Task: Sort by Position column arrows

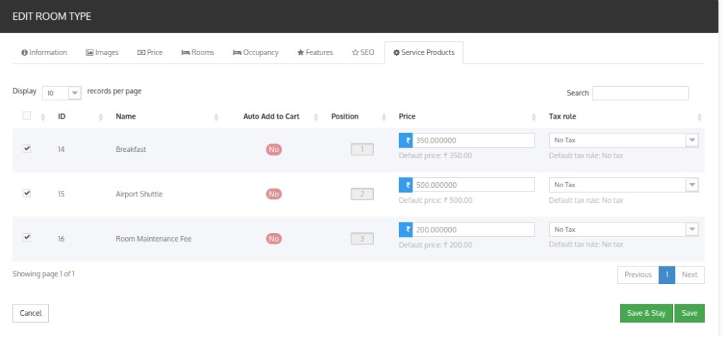Action: [384, 117]
